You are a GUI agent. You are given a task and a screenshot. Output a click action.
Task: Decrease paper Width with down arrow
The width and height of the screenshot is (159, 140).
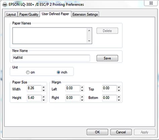pyautogui.click(x=44, y=90)
